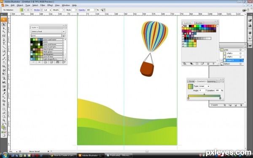This screenshot has width=253, height=158.
Task: Click the kuler search magnifier icon
Action: tap(64, 35)
